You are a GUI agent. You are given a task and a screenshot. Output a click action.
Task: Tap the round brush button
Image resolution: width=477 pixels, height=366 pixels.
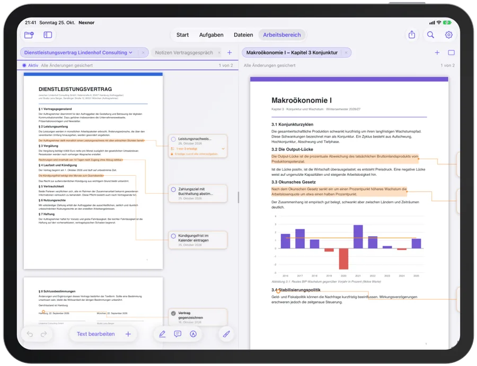[226, 334]
